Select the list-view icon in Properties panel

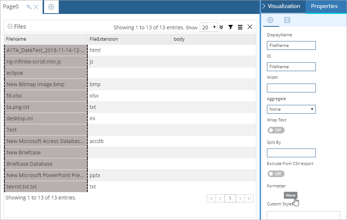point(287,20)
